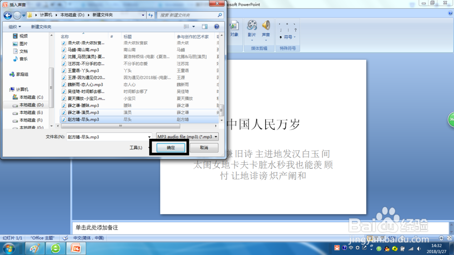
Task: Click the 新建文件夹 button
Action: tap(41, 27)
